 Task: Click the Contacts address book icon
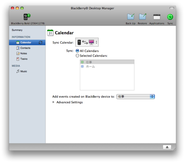coord(18,48)
